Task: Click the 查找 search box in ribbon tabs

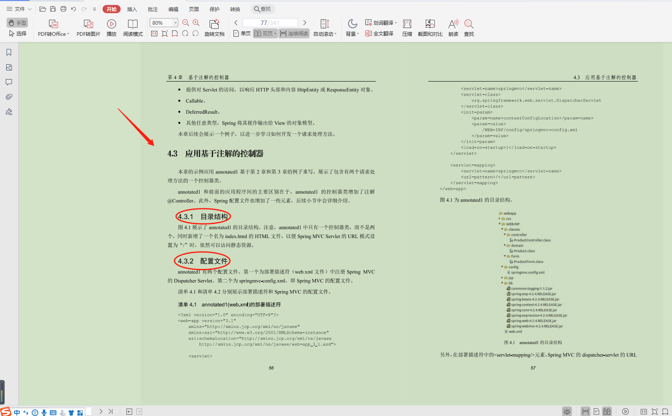Action: (262, 9)
